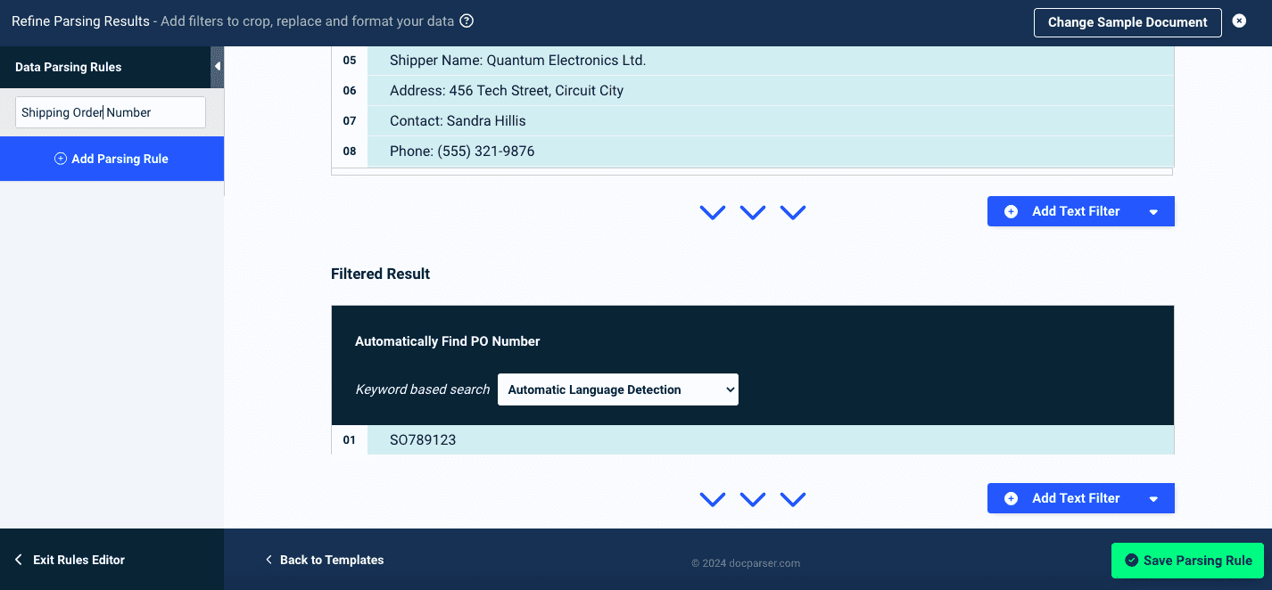This screenshot has height=590, width=1272.
Task: Click the Save Parsing Rule button
Action: point(1187,561)
